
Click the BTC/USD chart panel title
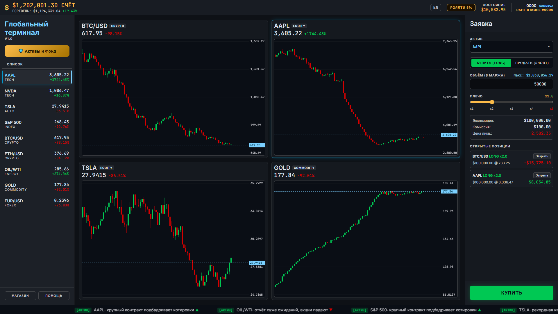click(x=94, y=26)
